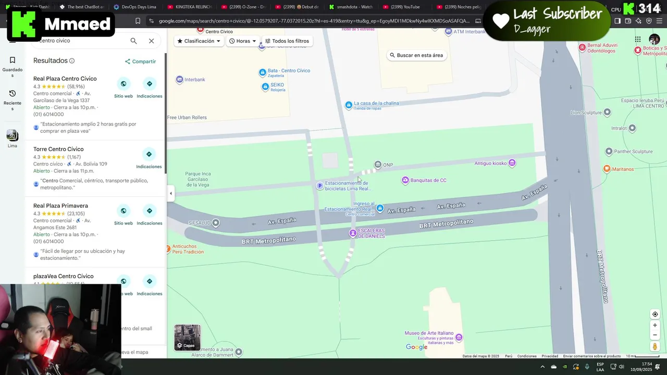Click the browser address bar URL

tap(314, 21)
